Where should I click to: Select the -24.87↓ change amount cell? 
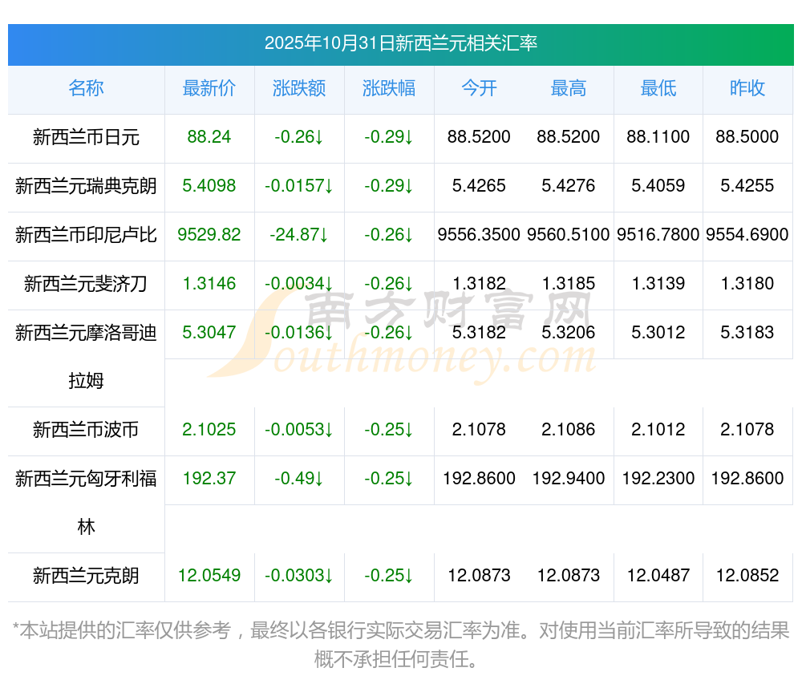pos(299,235)
